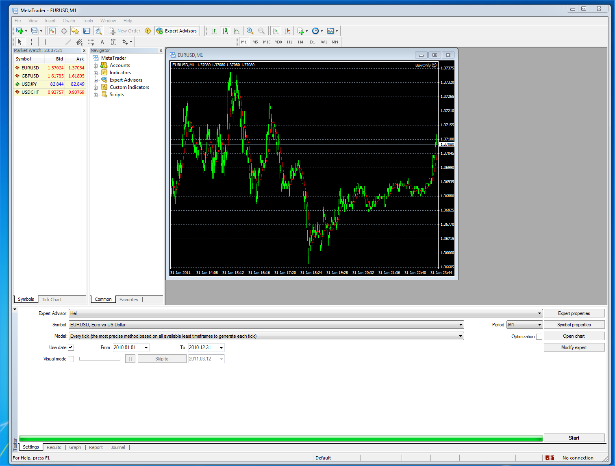
Task: Select the Crosshair cursor tool
Action: pos(32,42)
